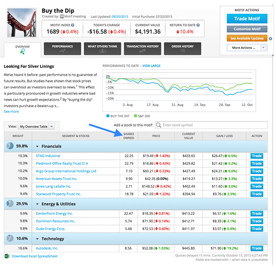Switch to the Performance tab
Viewport: 276px width, 268px height.
pos(63,49)
